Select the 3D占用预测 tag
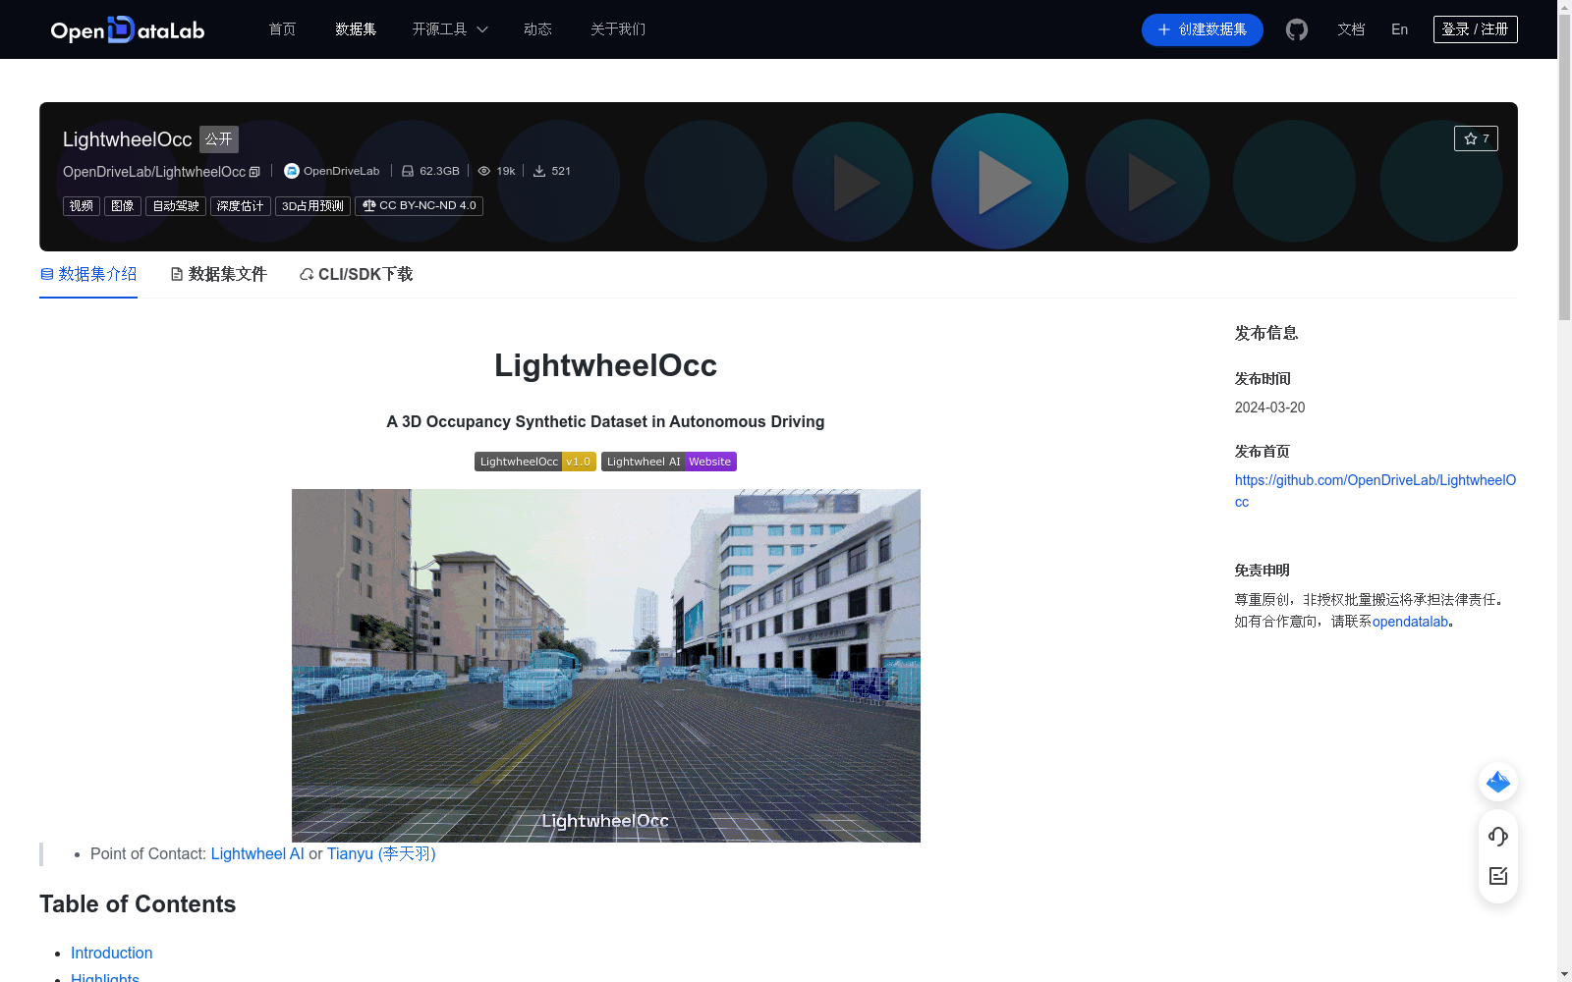The height and width of the screenshot is (982, 1572). pos(312,206)
